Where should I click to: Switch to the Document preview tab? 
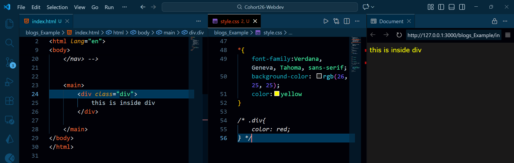391,21
